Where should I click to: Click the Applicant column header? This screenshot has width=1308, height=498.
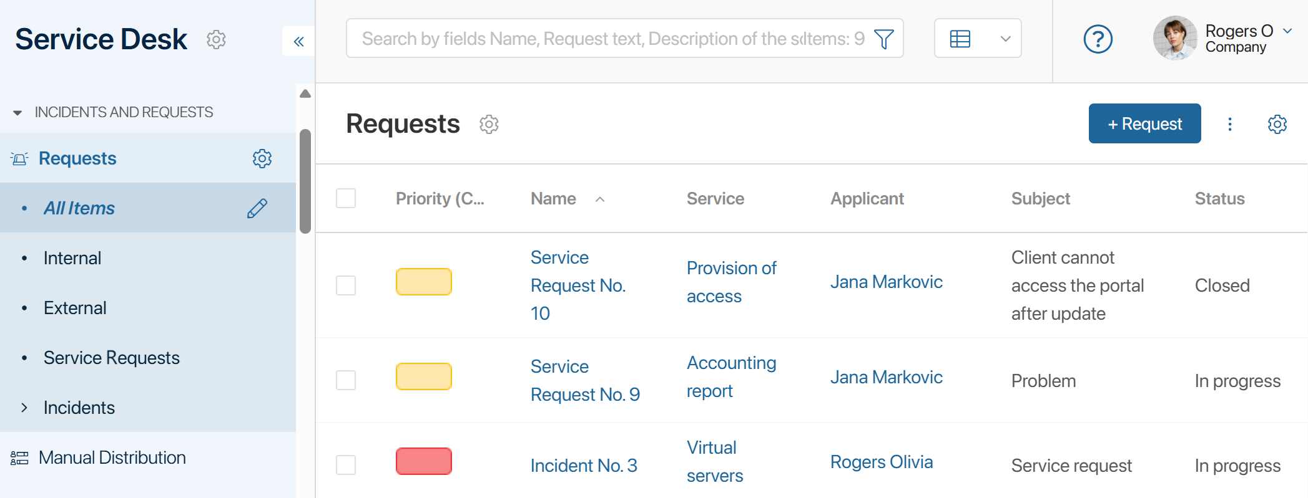point(867,199)
